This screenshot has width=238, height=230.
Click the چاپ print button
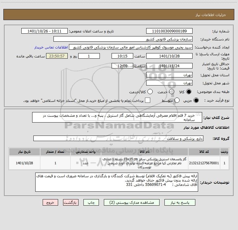91,203
